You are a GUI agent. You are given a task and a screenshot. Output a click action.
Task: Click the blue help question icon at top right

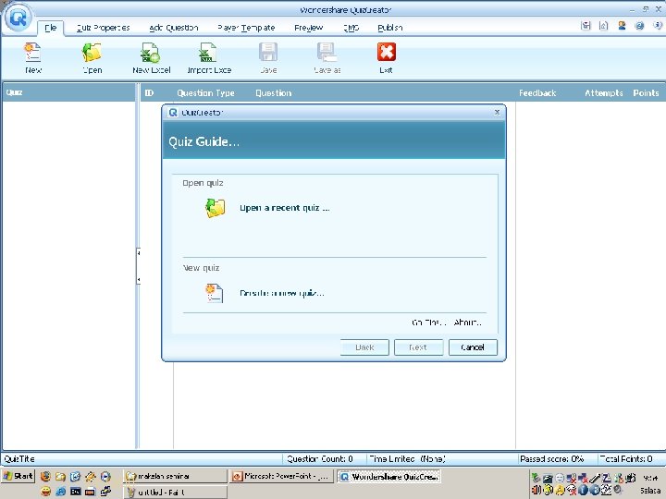[639, 26]
